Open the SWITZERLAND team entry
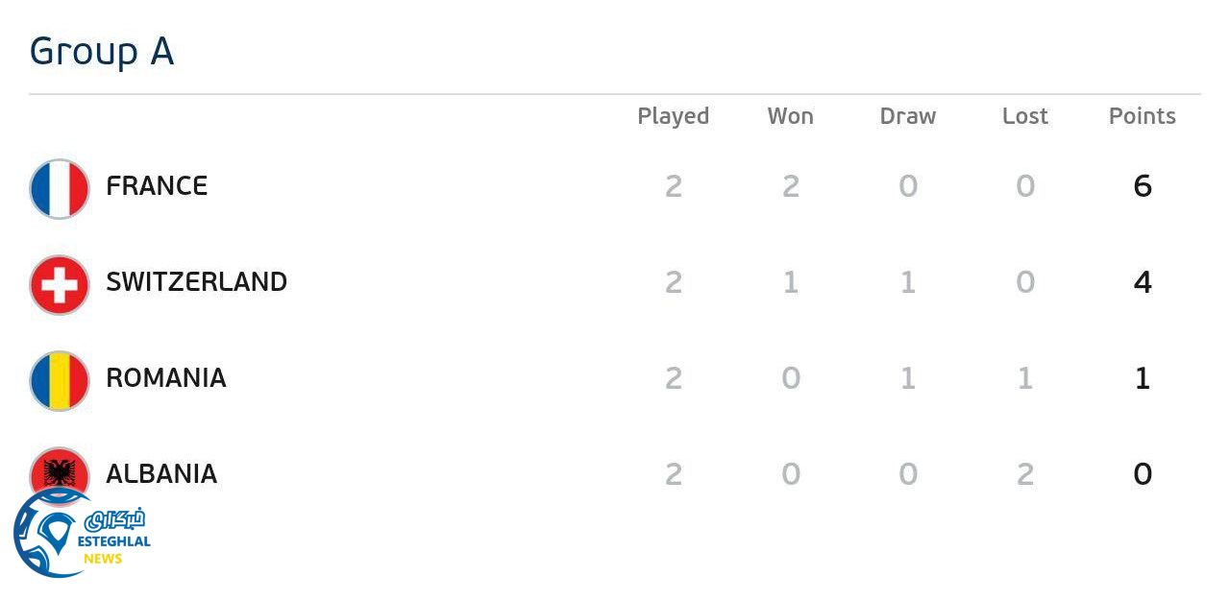This screenshot has width=1230, height=601. click(x=196, y=281)
